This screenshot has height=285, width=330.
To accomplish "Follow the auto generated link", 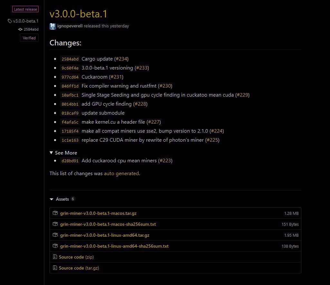I will click(121, 174).
